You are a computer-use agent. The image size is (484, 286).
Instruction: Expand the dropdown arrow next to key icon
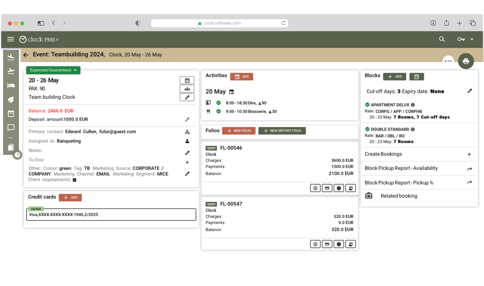click(x=472, y=39)
